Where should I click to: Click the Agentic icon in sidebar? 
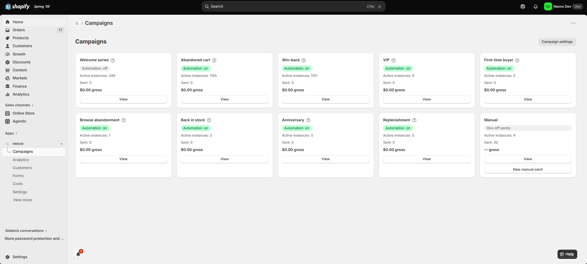(x=8, y=121)
